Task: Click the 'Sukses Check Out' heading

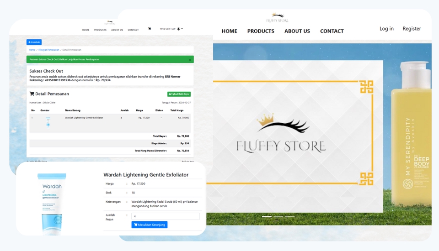Action: point(46,71)
